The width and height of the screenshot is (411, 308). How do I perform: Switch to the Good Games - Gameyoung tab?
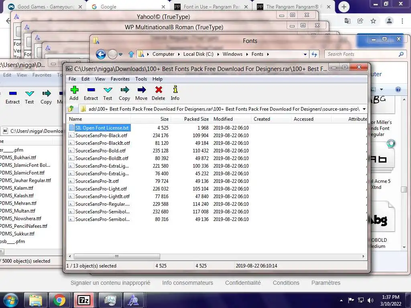[x=45, y=7]
